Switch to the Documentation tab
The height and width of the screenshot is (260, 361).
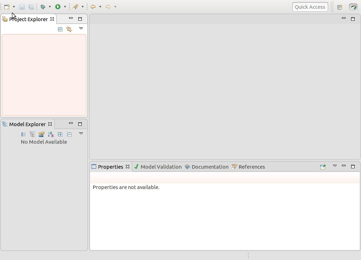(x=207, y=167)
